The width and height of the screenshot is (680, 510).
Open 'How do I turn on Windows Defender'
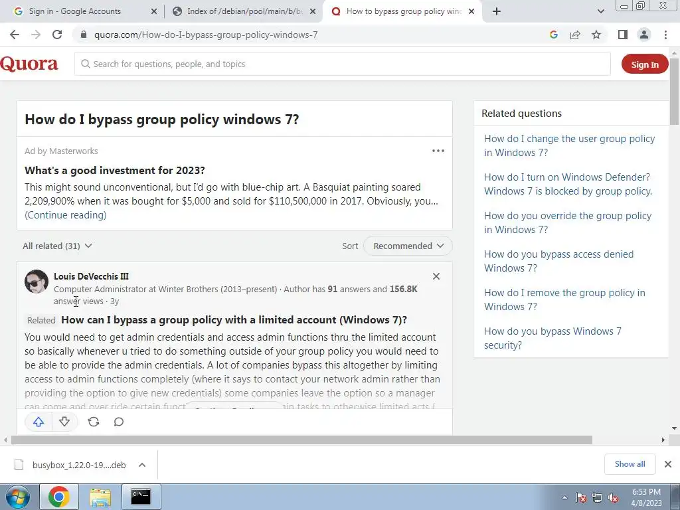(568, 185)
